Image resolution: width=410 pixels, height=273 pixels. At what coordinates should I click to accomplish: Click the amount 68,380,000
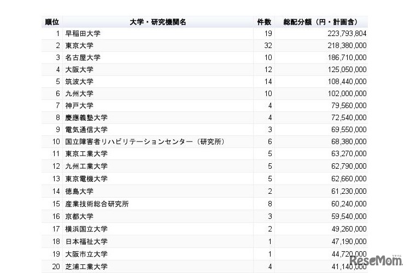point(349,141)
